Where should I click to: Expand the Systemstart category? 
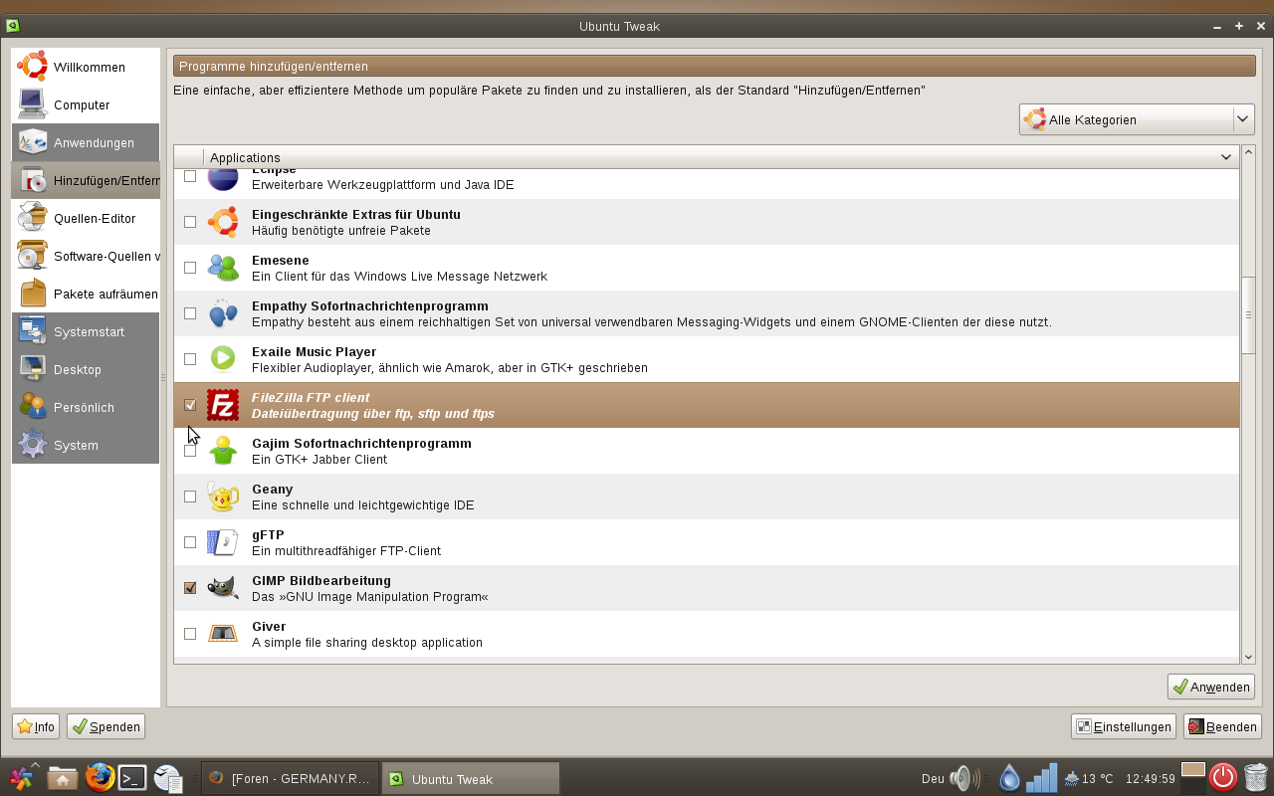pyautogui.click(x=86, y=331)
